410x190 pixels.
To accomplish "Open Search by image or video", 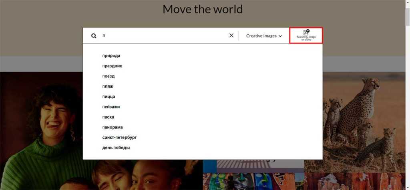I will click(306, 36).
